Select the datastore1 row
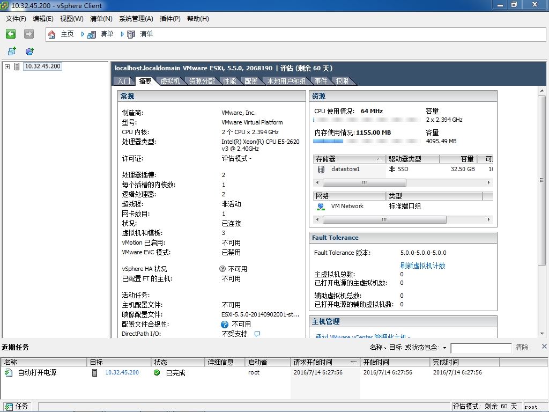The height and width of the screenshot is (412, 549). pyautogui.click(x=403, y=169)
